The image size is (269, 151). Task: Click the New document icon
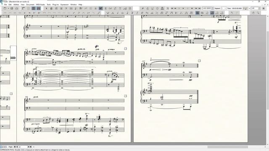click(x=5, y=8)
